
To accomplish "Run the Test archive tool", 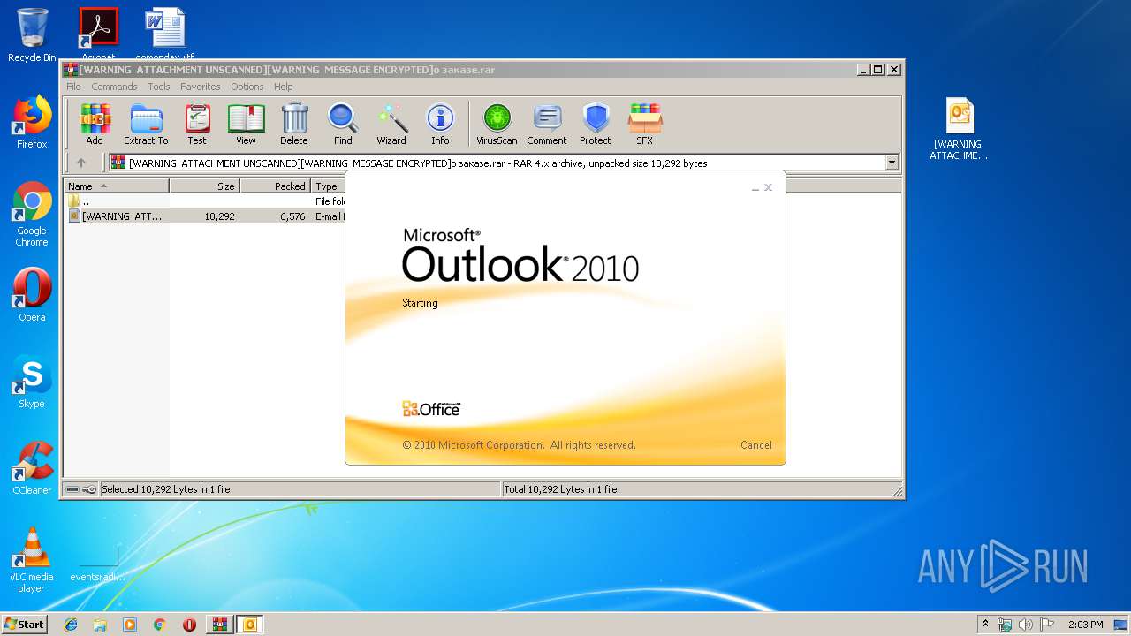I will pos(197,125).
